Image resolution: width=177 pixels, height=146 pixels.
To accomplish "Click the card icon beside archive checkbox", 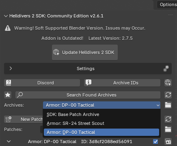I will click(168, 142).
